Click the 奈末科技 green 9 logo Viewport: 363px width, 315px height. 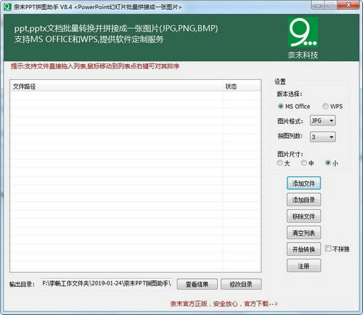click(303, 32)
